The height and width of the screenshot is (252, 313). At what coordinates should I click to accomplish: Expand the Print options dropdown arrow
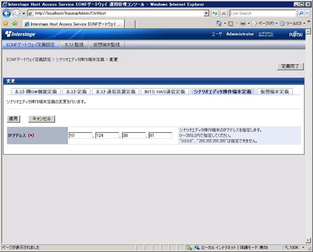pyautogui.click(x=249, y=24)
